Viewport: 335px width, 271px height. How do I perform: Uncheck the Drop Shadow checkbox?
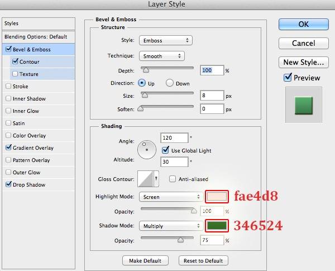click(8, 184)
